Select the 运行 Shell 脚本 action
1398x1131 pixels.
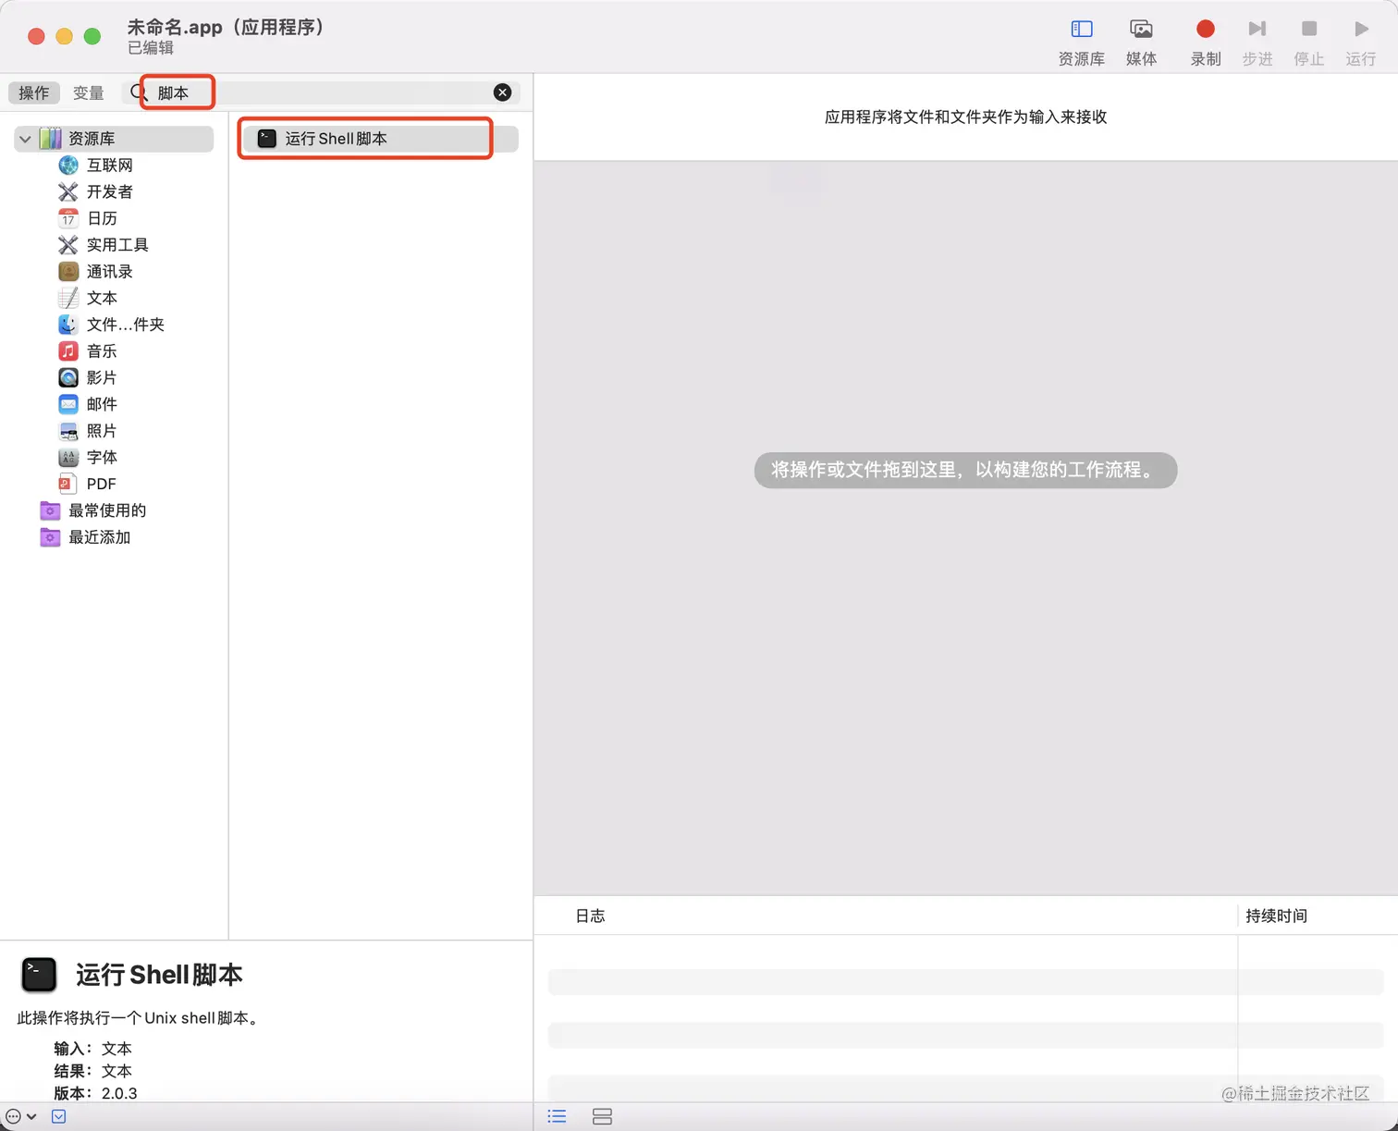click(x=379, y=139)
